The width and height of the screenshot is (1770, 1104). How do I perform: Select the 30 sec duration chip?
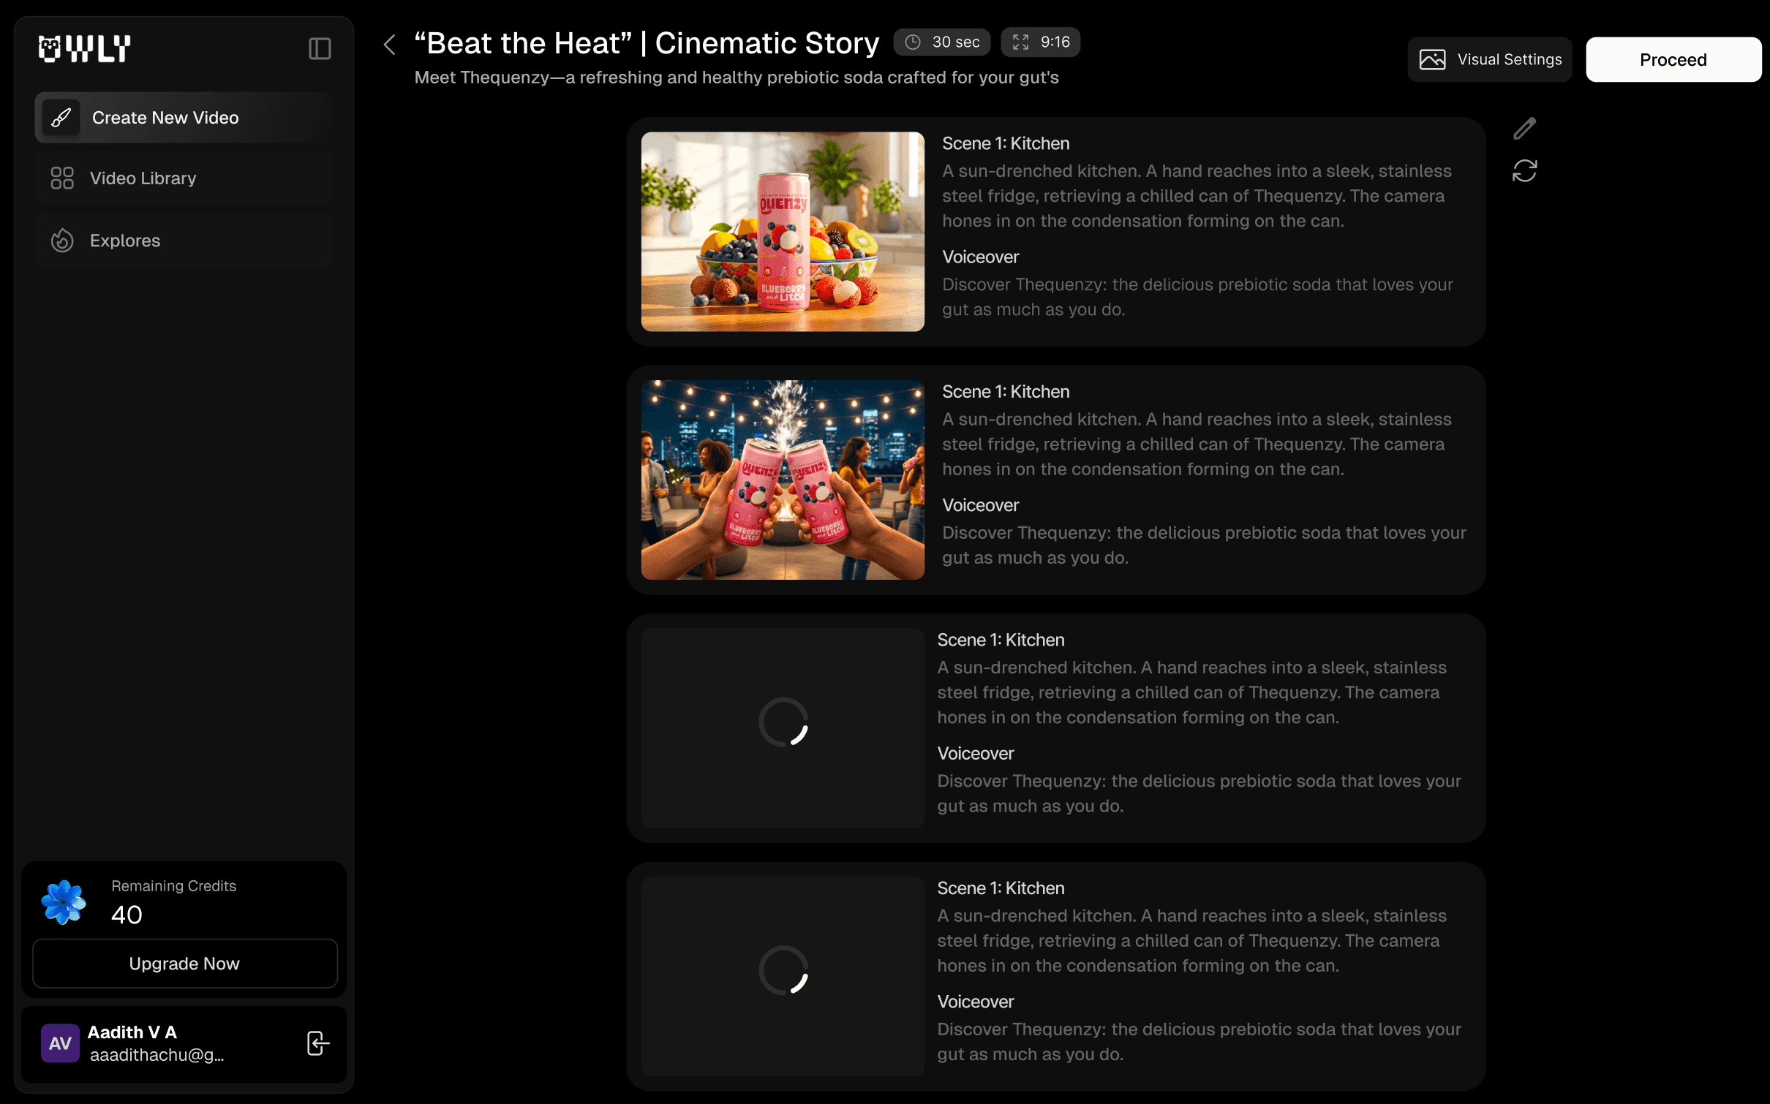click(x=941, y=42)
